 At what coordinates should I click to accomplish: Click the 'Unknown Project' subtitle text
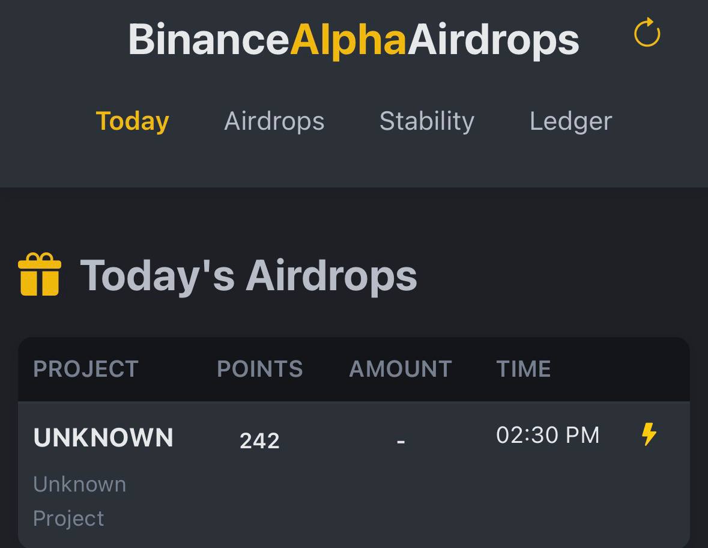[x=79, y=501]
